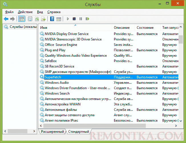Click the gear icon beside SB Recon3D Service
186x143 pixels.
coord(42,66)
